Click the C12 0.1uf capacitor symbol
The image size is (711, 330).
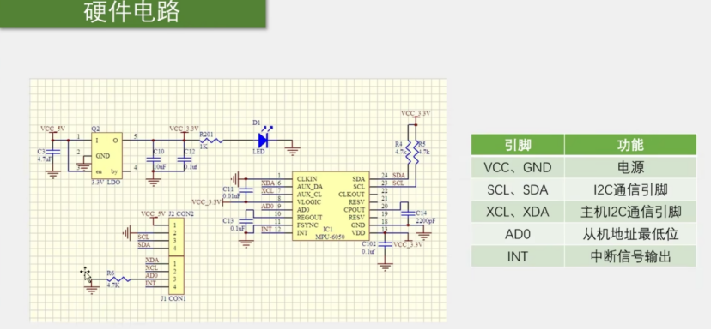point(184,159)
